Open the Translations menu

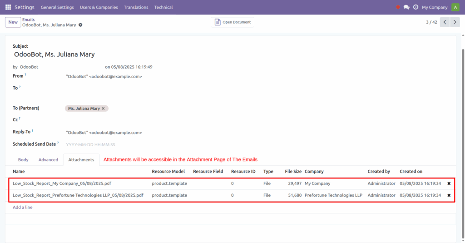[136, 7]
